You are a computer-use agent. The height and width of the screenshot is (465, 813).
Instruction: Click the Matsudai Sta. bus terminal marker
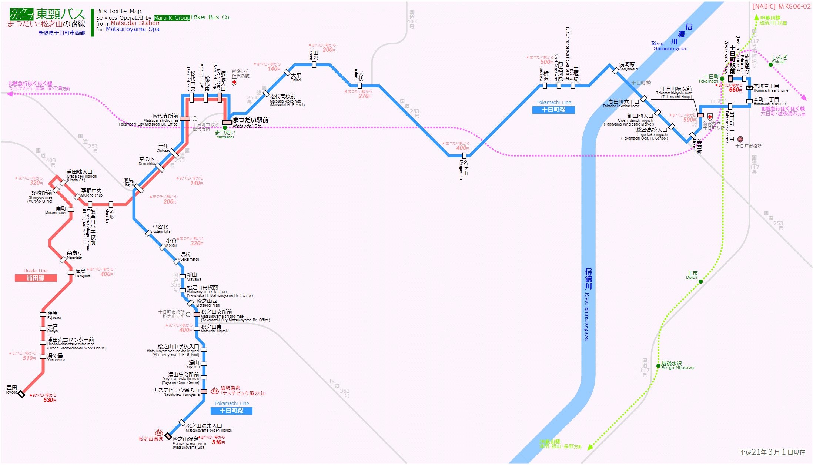[x=227, y=122]
